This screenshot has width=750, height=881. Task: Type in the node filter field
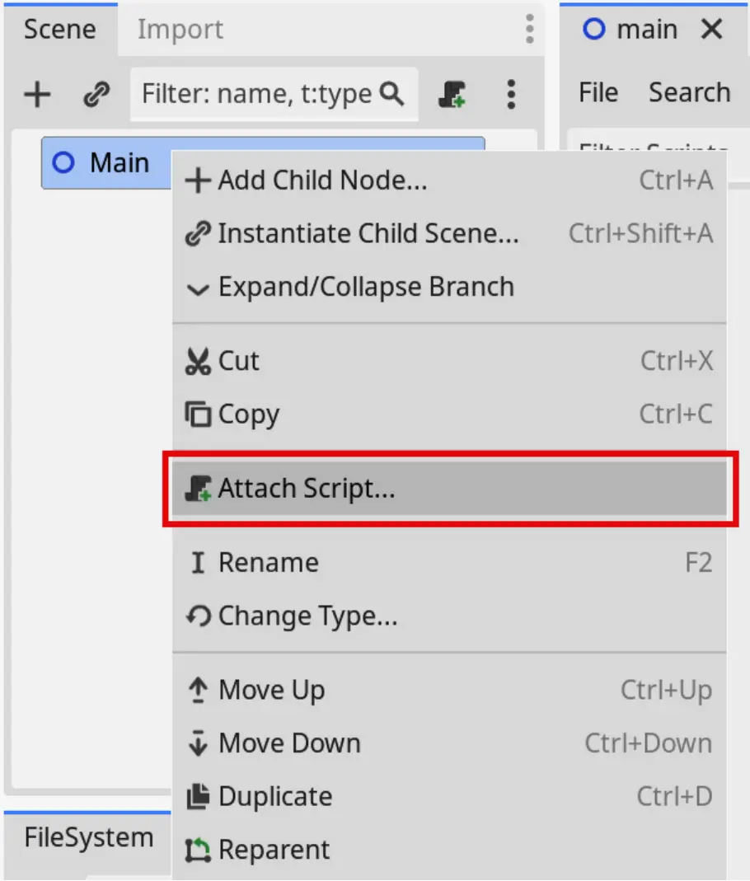[257, 95]
